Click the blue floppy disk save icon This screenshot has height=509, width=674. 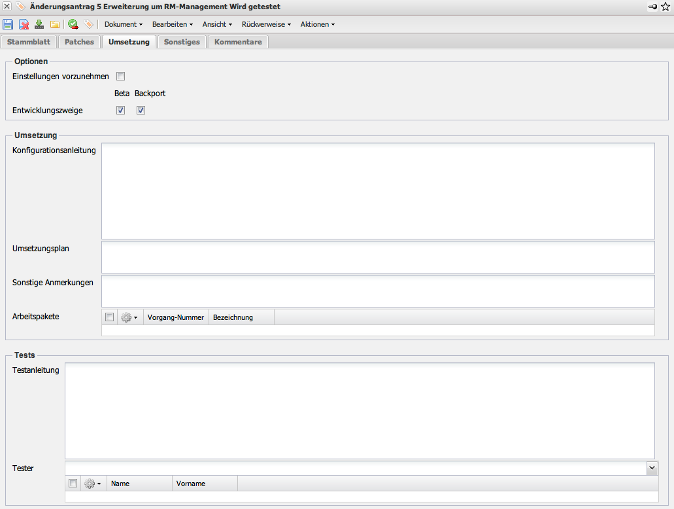click(8, 24)
